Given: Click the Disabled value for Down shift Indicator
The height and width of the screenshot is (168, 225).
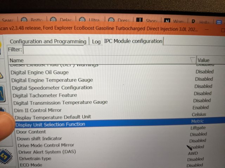Looking at the screenshot, I should [x=198, y=134].
